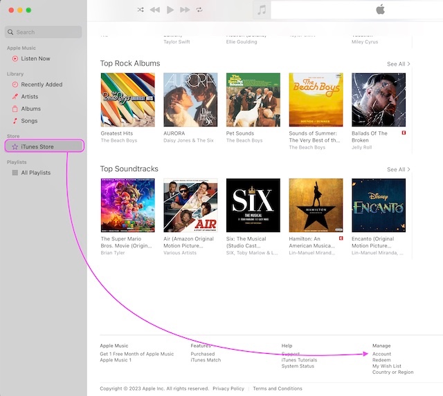Click explicit badge beside Ballads Of The Broken

[404, 133]
